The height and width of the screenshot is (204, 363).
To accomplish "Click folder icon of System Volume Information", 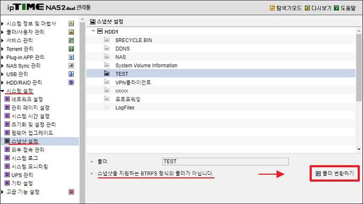I will [x=107, y=65].
